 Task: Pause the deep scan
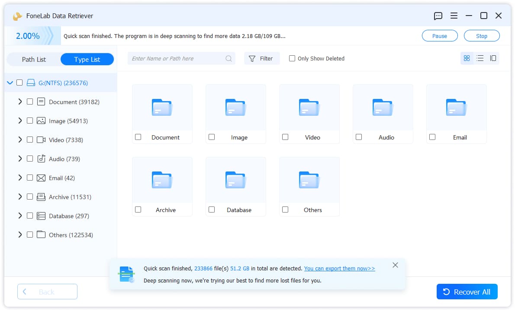tap(439, 36)
